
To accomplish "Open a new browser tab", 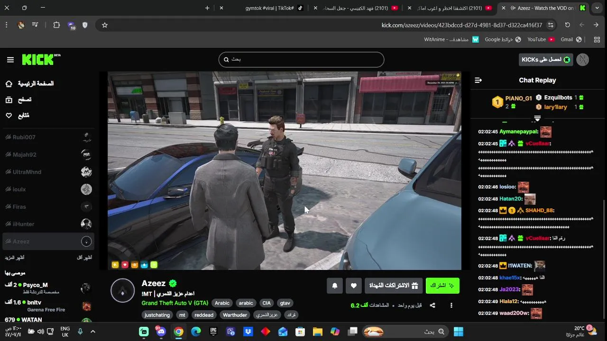I will pos(207,8).
